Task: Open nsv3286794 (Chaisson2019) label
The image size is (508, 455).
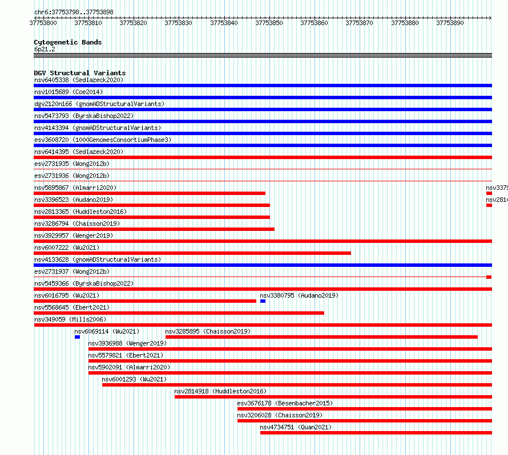Action: coord(77,224)
